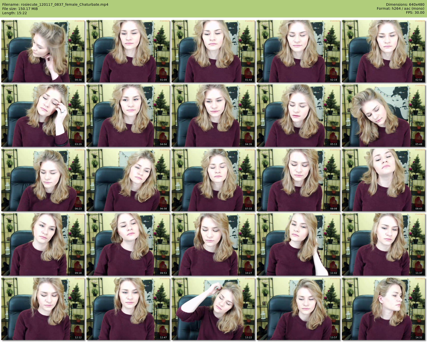Select the frame marked 06:23
Viewport: 427px width, 342px height.
[x=43, y=180]
